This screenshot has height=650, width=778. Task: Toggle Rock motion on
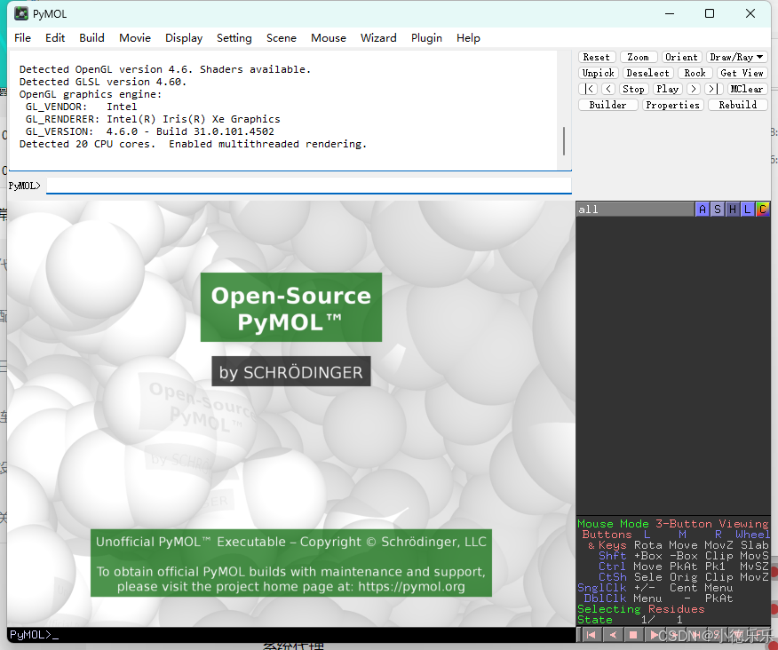point(695,73)
